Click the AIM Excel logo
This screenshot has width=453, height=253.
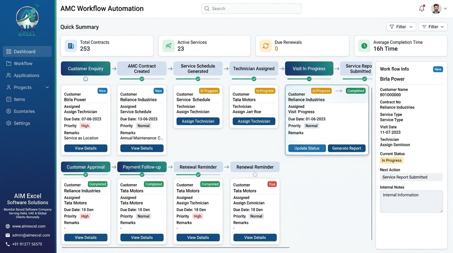(27, 20)
